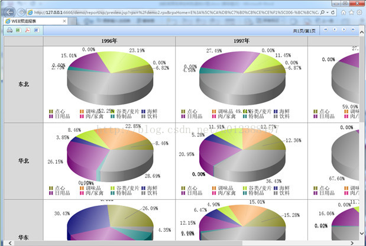Click 饮料 legend swatch in 东北 1997

[x=276, y=116]
